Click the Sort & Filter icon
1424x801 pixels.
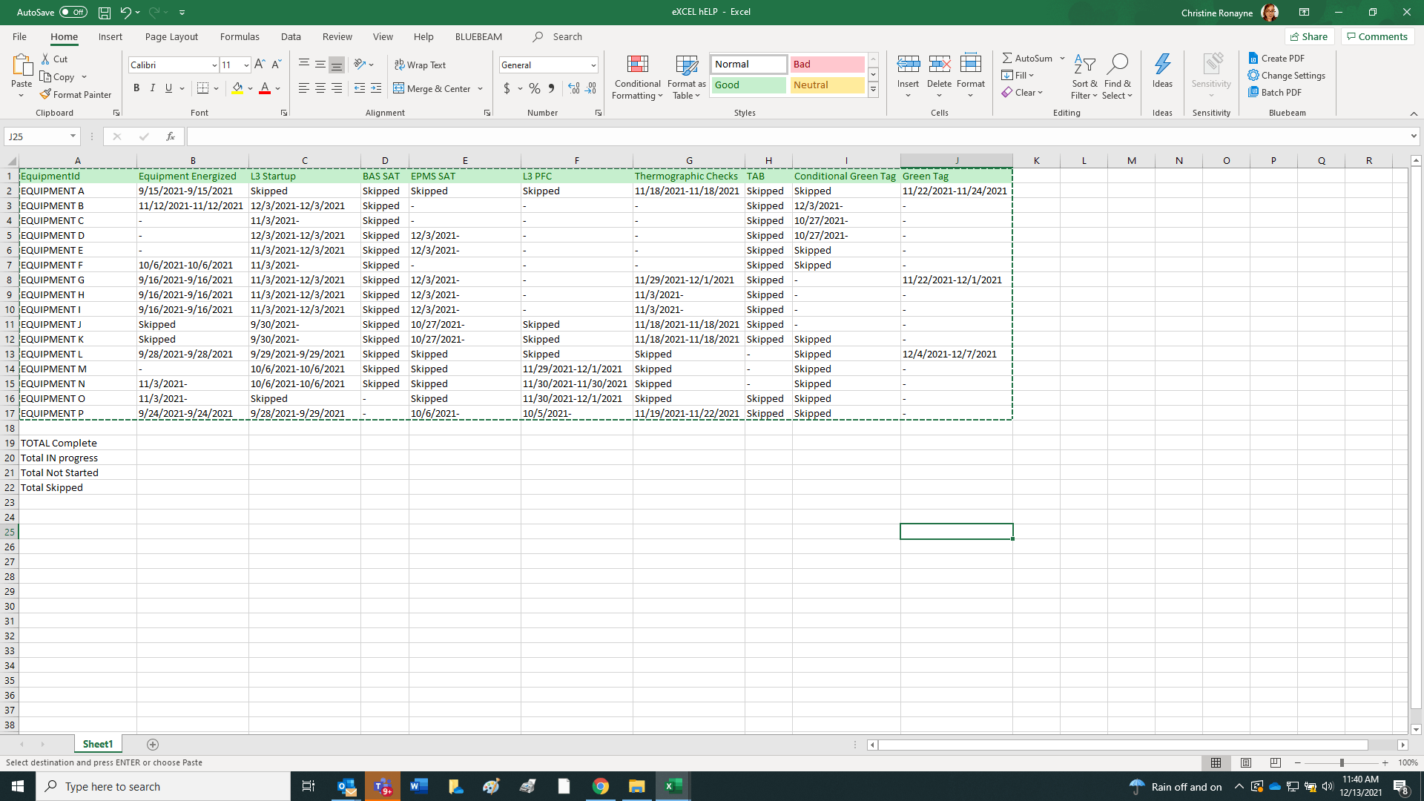(x=1084, y=65)
